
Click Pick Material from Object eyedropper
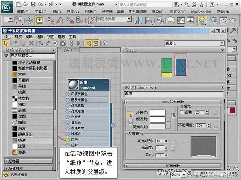[x=15, y=43]
